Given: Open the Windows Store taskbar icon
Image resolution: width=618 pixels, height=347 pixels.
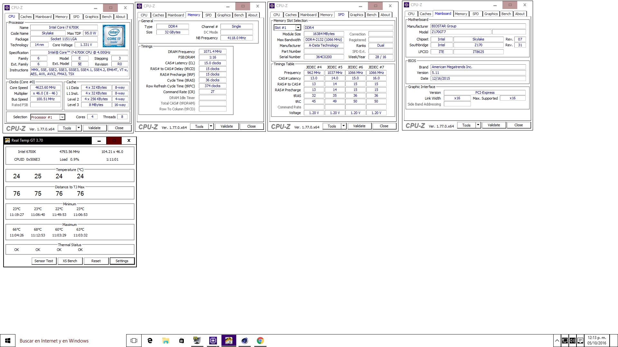Looking at the screenshot, I should (182, 341).
